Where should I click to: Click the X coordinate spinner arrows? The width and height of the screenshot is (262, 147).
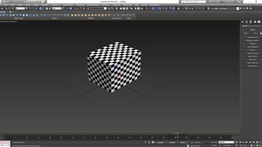[166, 142]
